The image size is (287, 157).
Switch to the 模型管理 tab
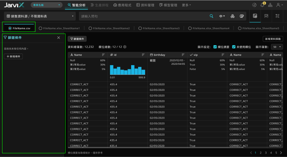point(168,5)
